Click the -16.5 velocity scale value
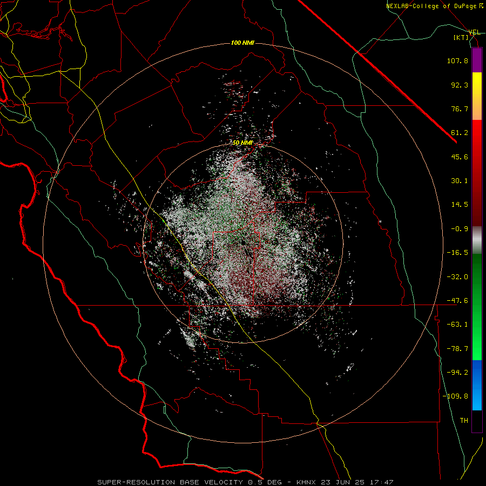 click(457, 253)
